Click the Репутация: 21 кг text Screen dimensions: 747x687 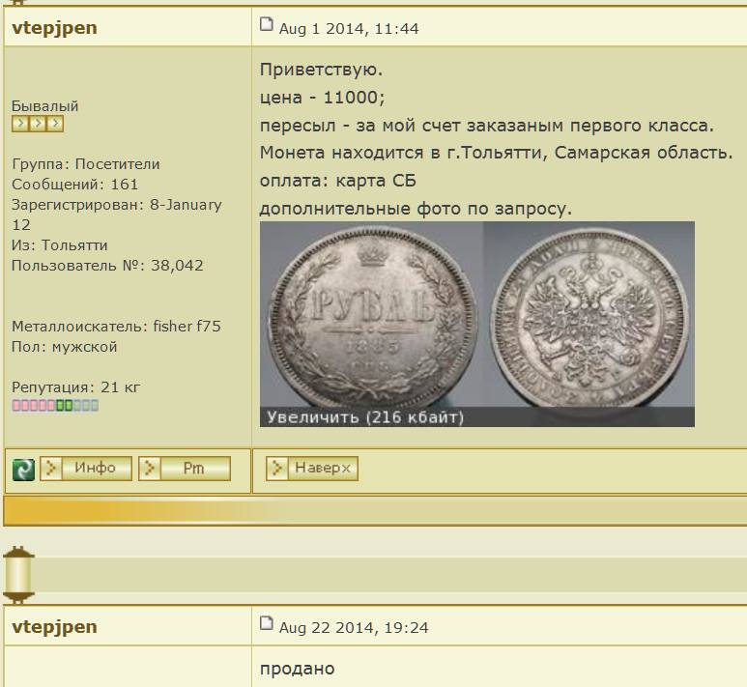[75, 387]
